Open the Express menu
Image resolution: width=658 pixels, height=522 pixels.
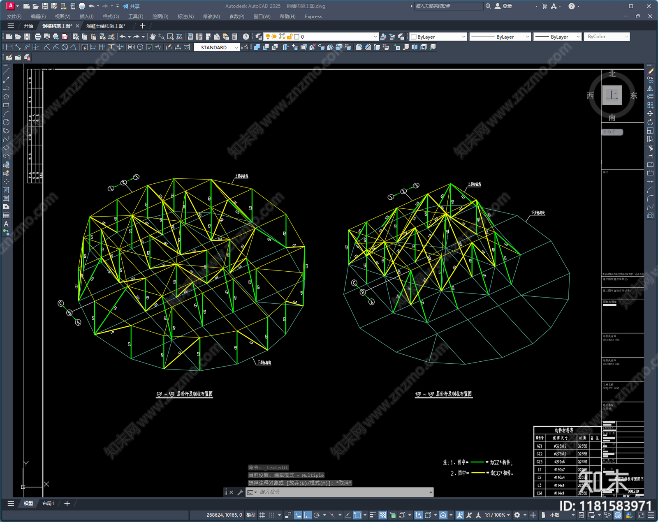coord(313,16)
